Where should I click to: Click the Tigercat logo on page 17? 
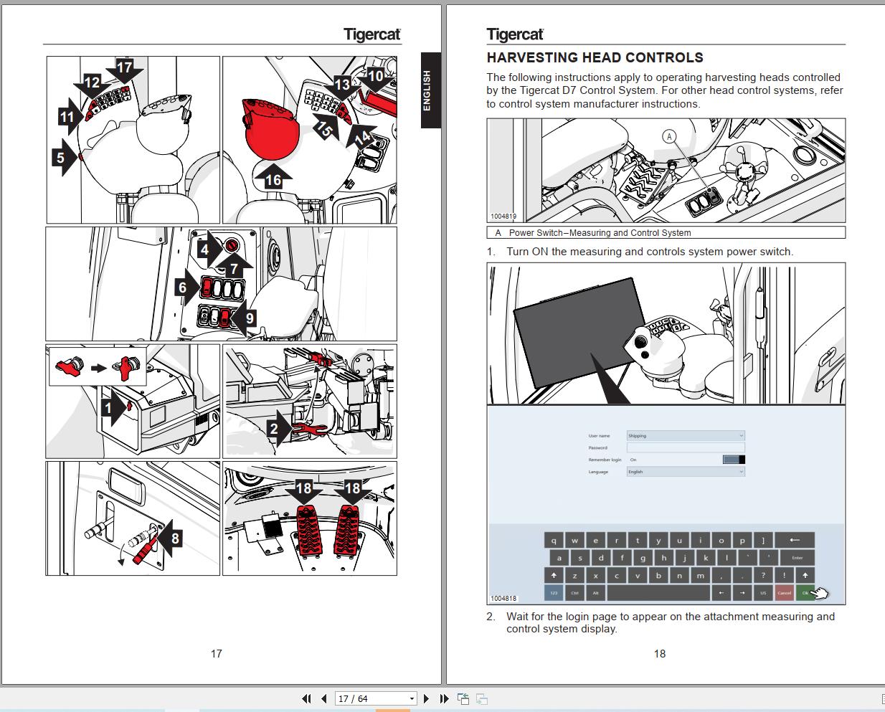pyautogui.click(x=371, y=34)
